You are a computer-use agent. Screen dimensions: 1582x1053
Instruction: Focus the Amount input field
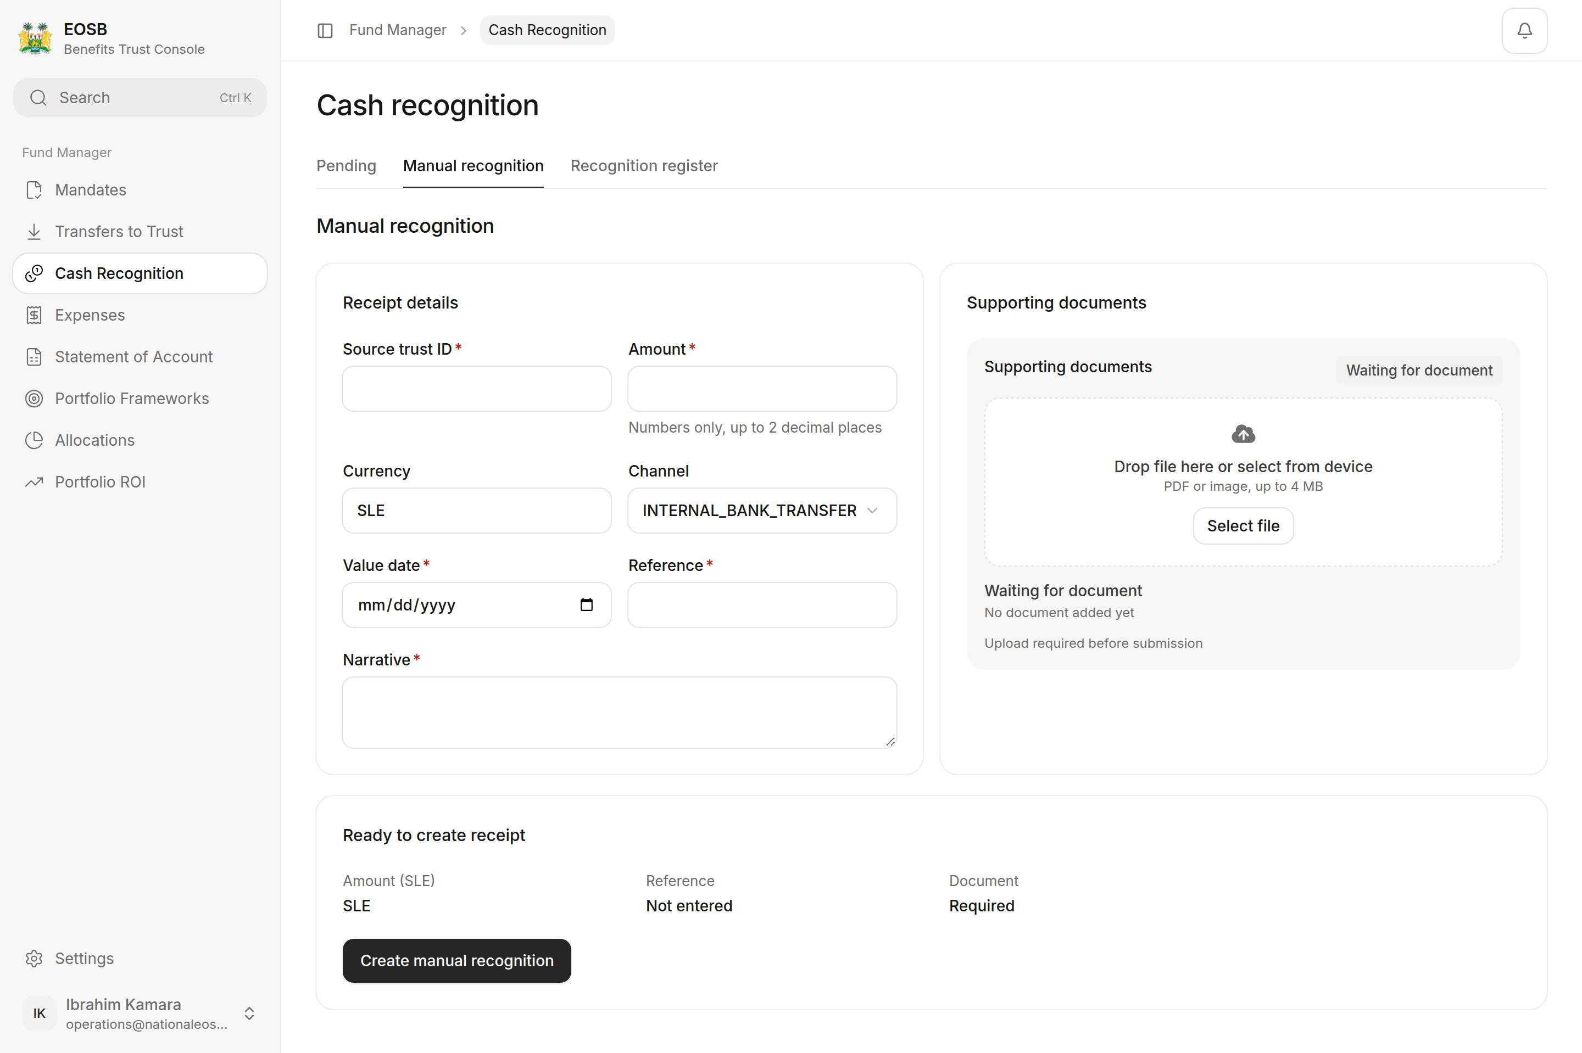[x=762, y=389]
